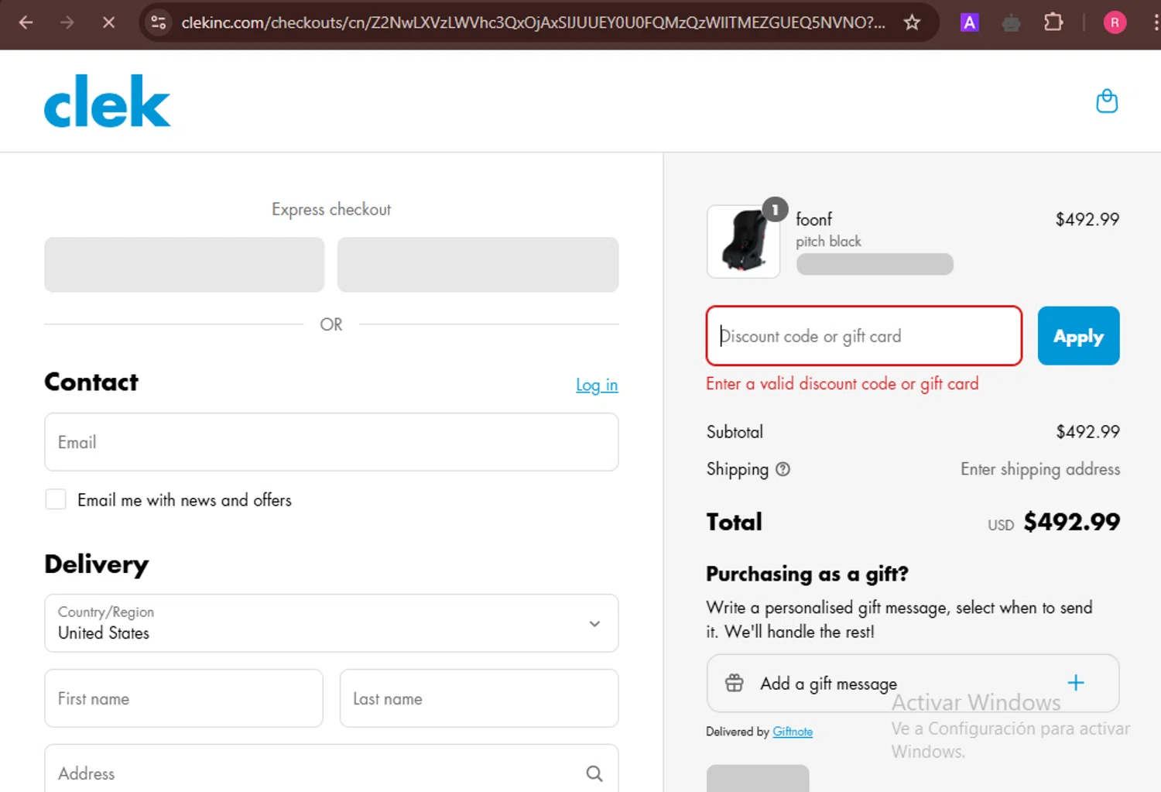Click the First name field

pos(183,698)
